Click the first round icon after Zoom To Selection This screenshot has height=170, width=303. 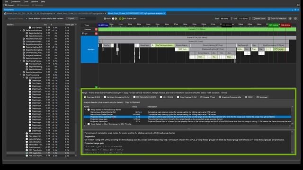tap(290, 19)
